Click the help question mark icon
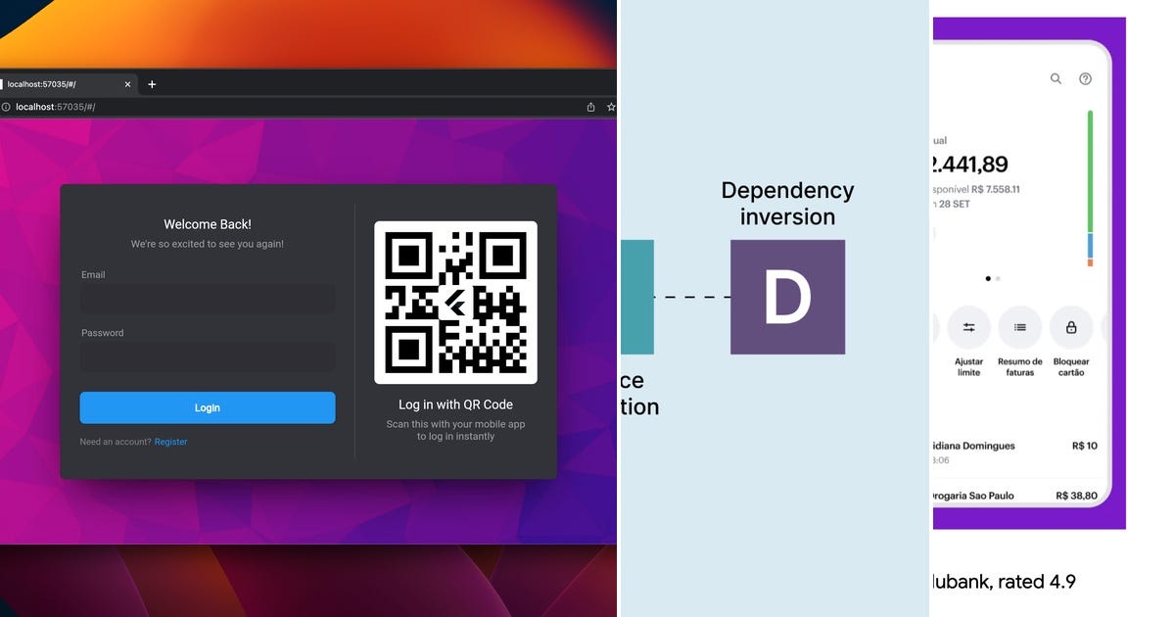 [1085, 77]
